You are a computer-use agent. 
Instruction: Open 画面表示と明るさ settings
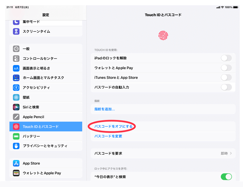46,68
